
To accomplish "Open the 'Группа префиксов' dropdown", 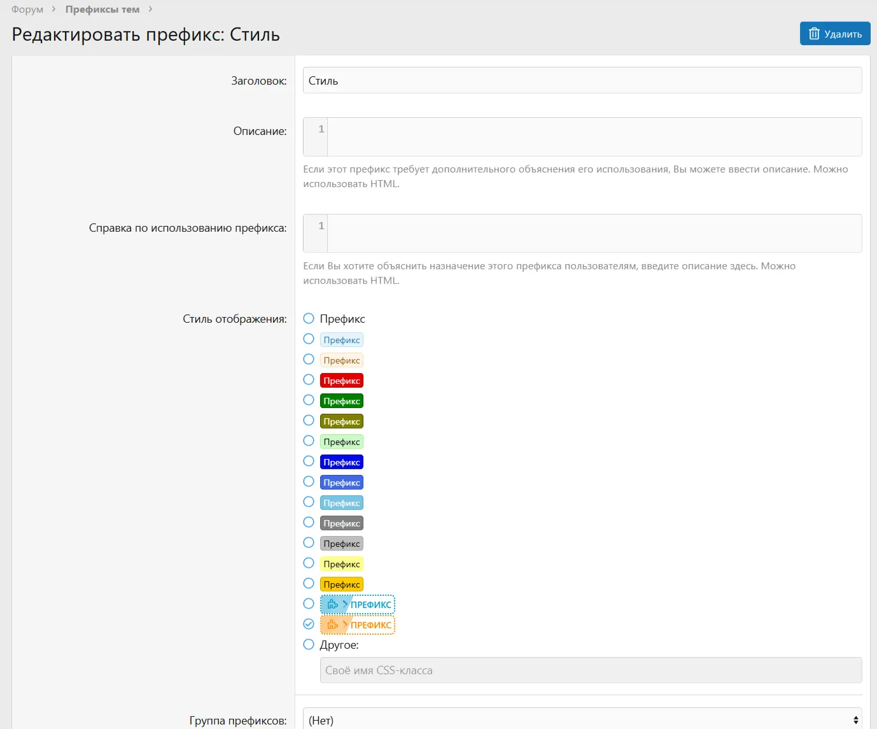I will [x=582, y=720].
